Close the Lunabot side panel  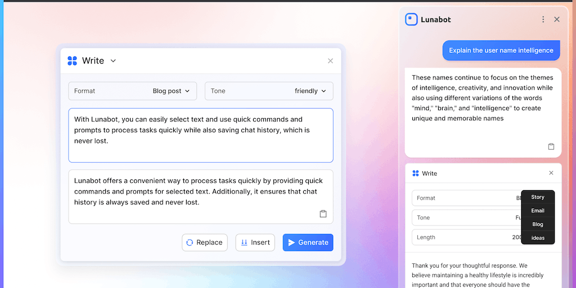pos(556,20)
